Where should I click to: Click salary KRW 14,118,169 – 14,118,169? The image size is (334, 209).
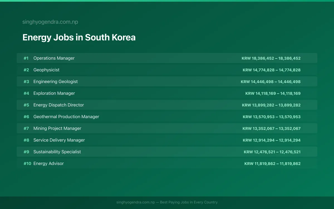[273, 93]
